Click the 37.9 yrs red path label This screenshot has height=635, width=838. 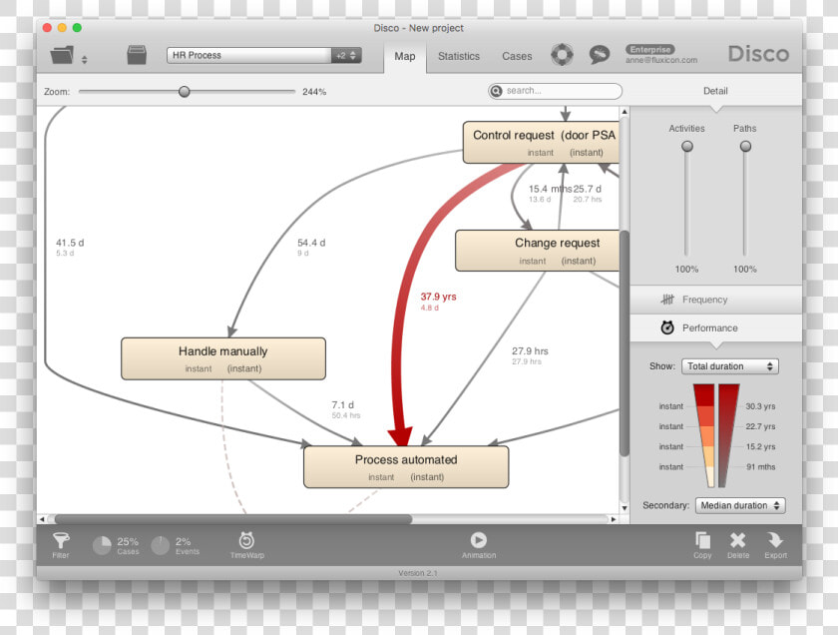tap(438, 297)
